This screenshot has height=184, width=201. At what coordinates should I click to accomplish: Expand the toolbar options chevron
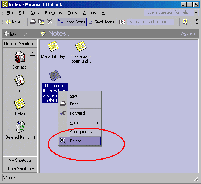point(197,22)
